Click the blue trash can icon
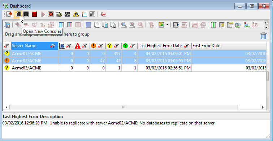The width and height of the screenshot is (273, 141). coord(263,36)
